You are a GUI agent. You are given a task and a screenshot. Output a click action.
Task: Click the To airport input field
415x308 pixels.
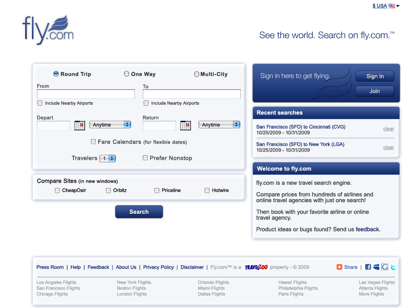(x=192, y=94)
